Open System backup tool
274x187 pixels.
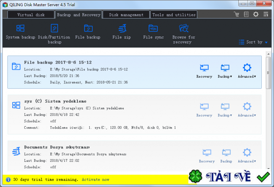pos(21,32)
